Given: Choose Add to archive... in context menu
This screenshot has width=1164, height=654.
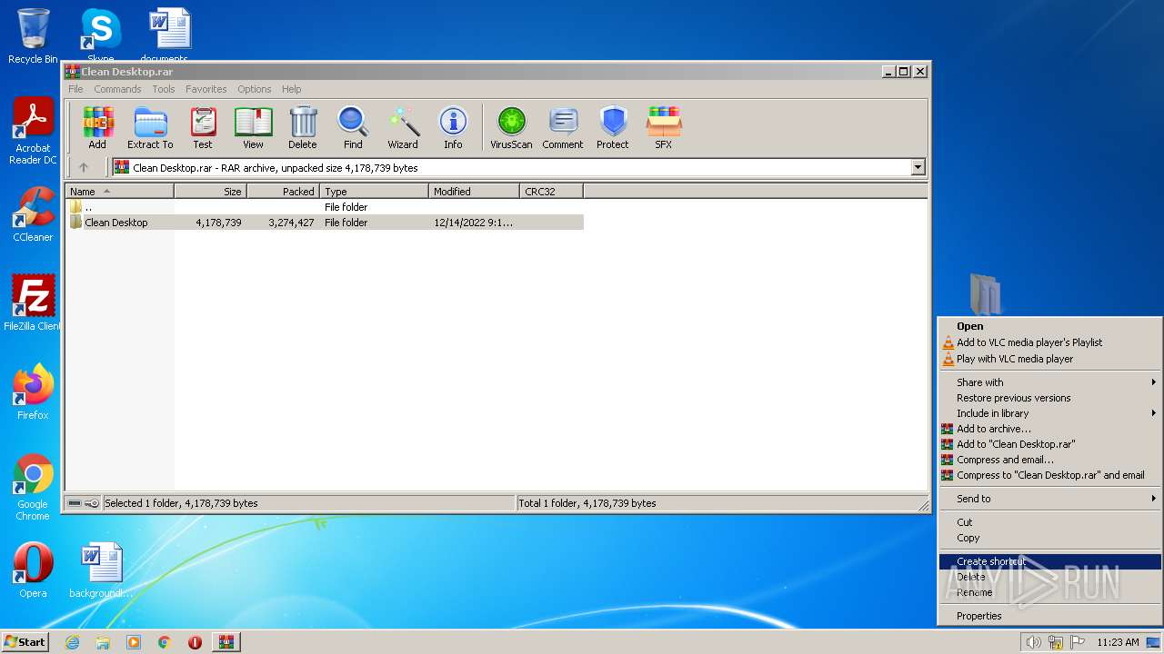Looking at the screenshot, I should coord(1049,429).
